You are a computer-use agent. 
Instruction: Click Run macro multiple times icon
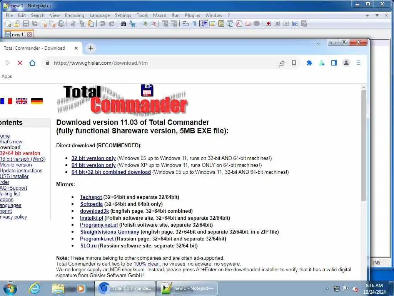pyautogui.click(x=295, y=24)
